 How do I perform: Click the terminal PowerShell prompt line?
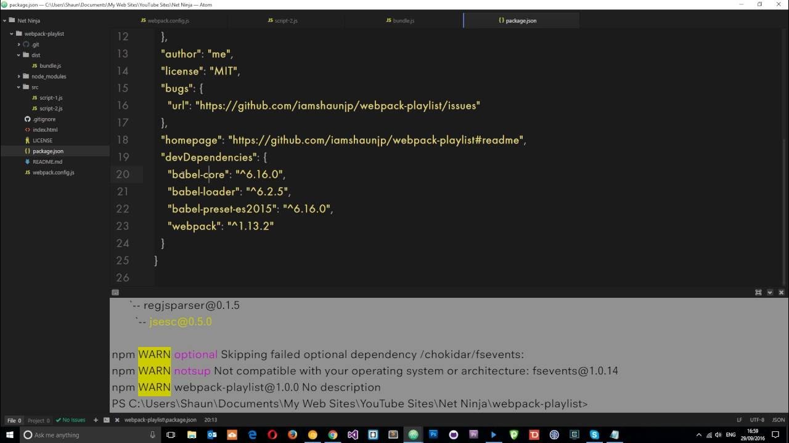(350, 404)
